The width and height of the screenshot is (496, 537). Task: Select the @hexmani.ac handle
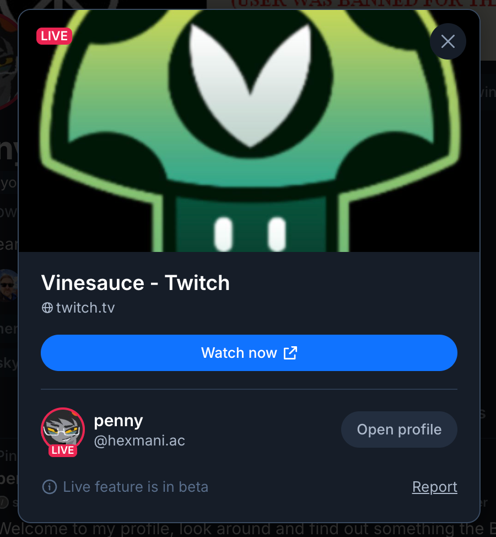[x=139, y=441]
